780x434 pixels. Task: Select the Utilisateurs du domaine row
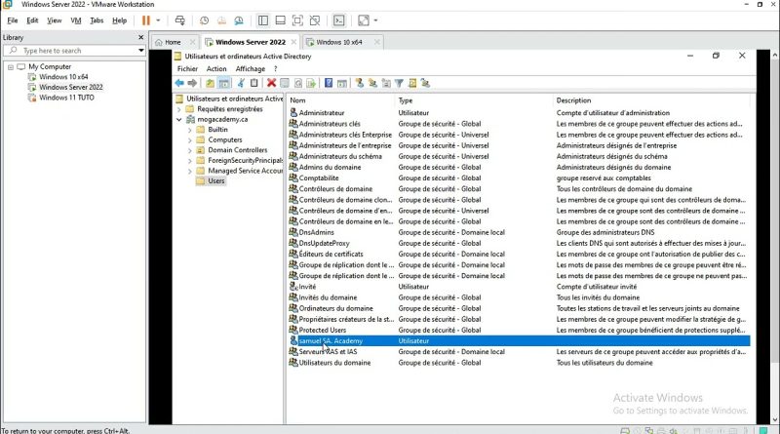pos(520,363)
